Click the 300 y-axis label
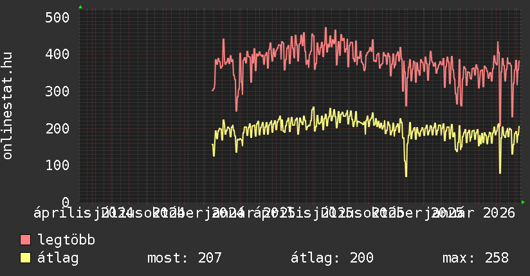This screenshot has width=530, height=276. point(57,91)
